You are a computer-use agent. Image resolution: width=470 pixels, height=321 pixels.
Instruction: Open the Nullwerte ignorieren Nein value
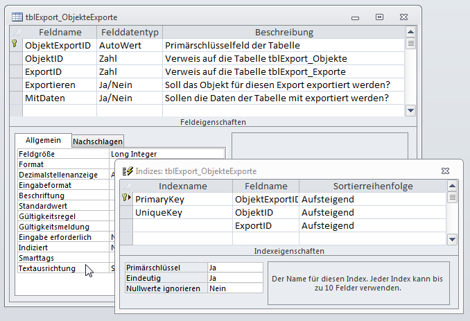(235, 288)
